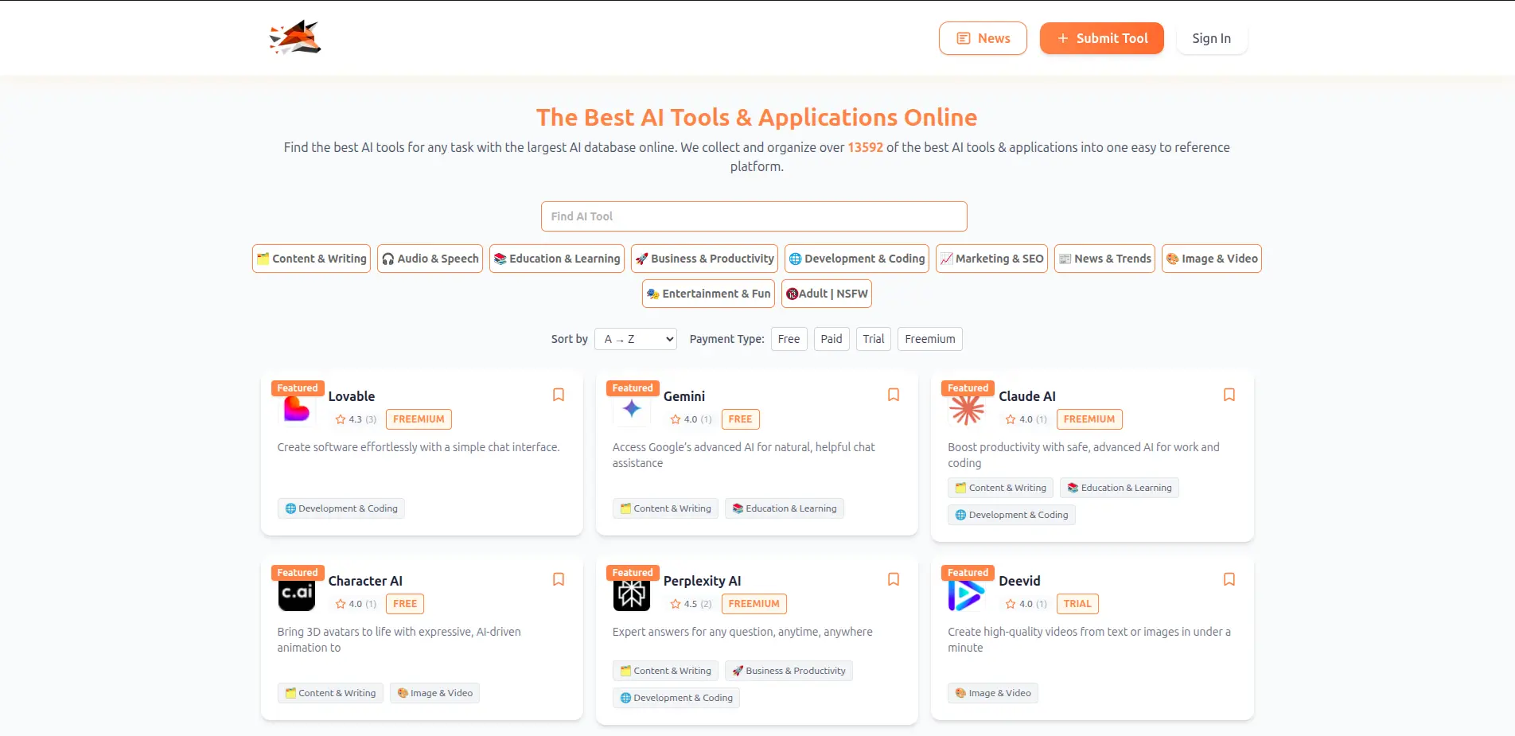Click the fox logo in the header
Image resolution: width=1515 pixels, height=736 pixels.
point(295,37)
